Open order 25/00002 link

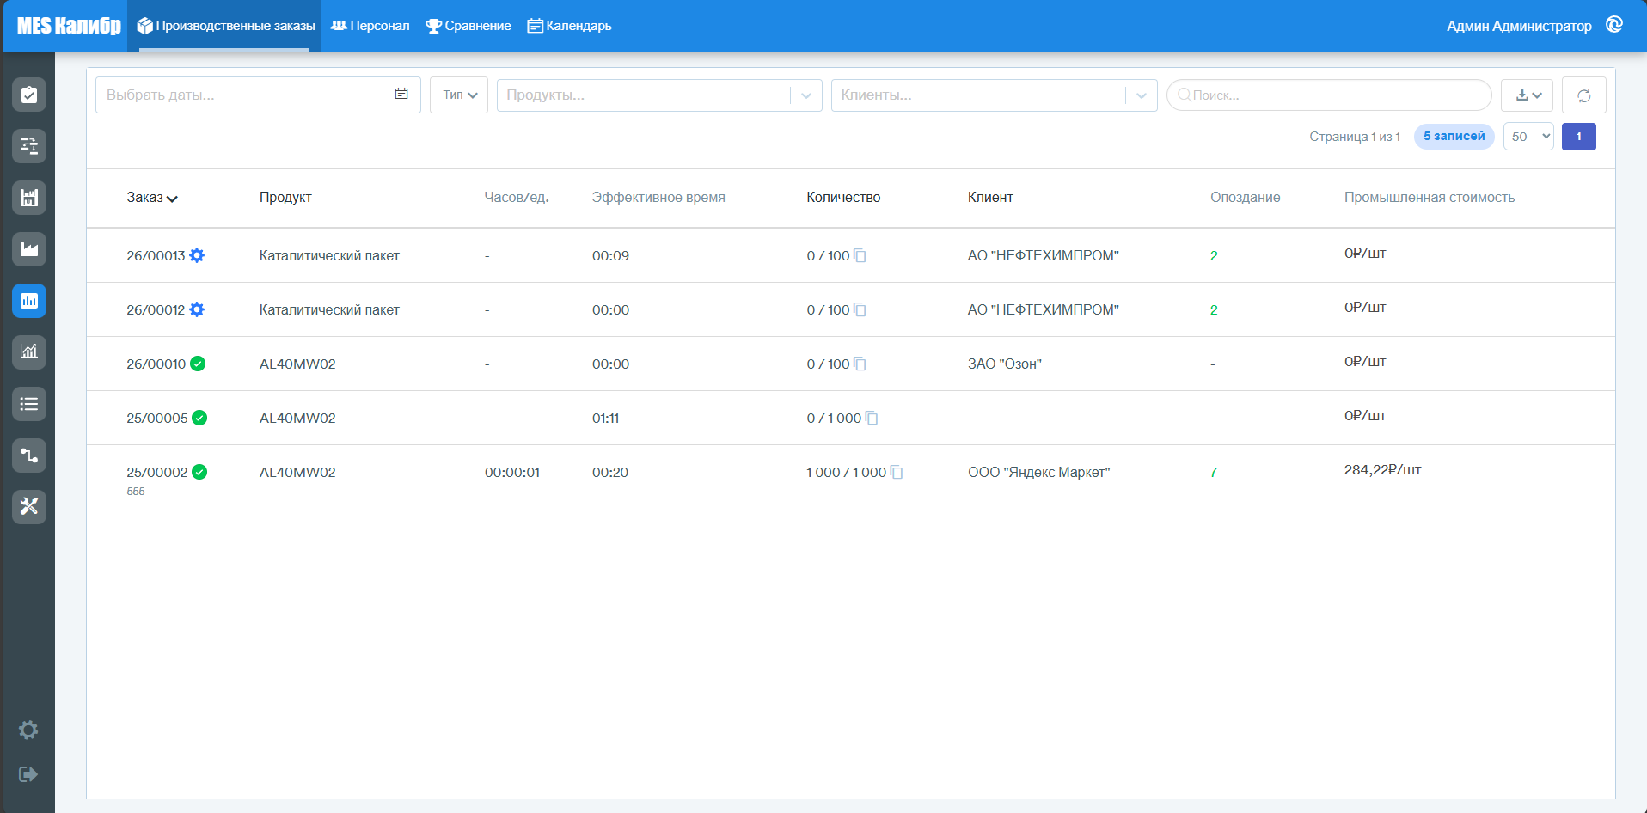coord(156,472)
